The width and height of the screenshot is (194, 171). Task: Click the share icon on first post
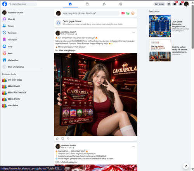coord(68,138)
